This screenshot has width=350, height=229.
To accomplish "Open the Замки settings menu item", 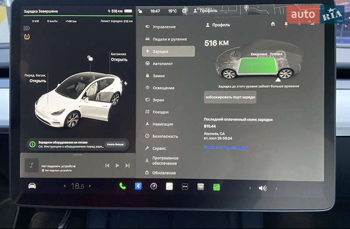I will coord(158,76).
